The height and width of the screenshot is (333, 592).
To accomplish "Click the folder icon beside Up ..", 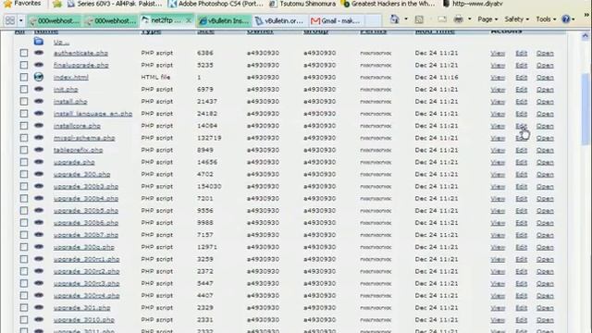I will (x=39, y=41).
